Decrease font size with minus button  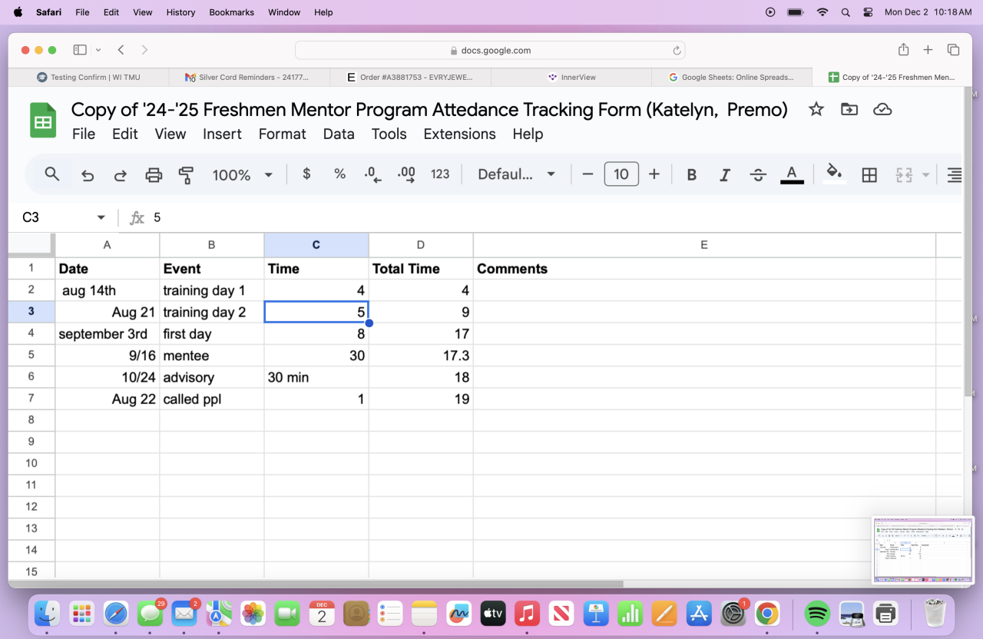pyautogui.click(x=588, y=174)
